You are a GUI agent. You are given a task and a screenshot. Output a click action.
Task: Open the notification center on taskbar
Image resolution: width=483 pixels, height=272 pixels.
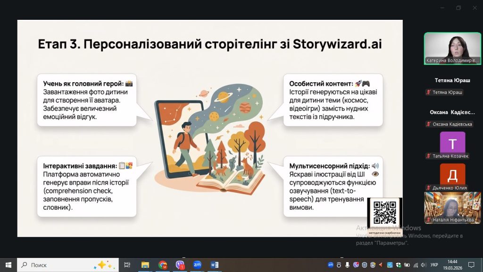(x=471, y=265)
